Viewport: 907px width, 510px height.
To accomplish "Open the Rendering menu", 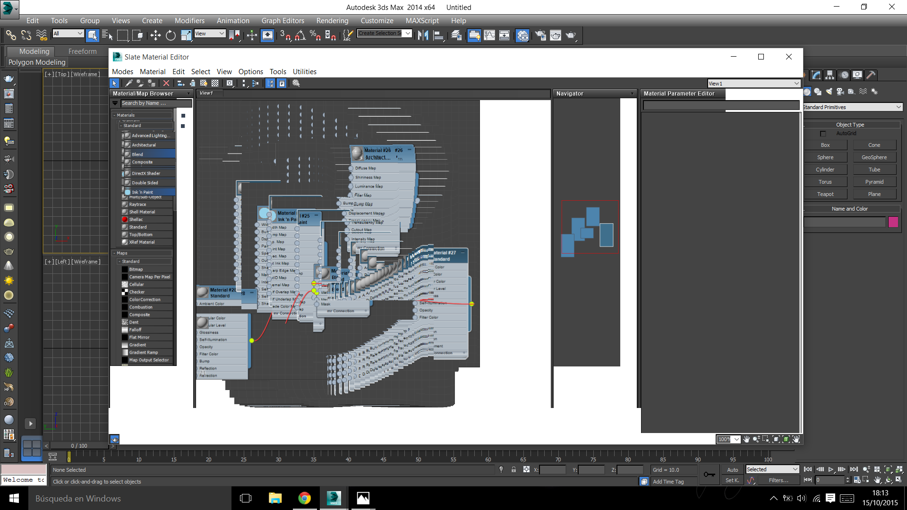I will pyautogui.click(x=332, y=21).
